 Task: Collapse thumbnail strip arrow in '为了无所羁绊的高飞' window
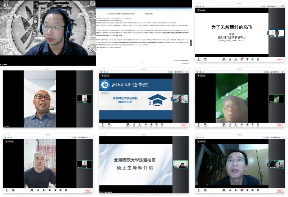pos(268,33)
